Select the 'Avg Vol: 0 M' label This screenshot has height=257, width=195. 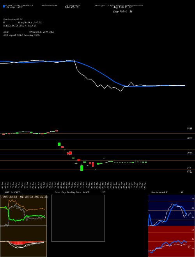[122, 7]
